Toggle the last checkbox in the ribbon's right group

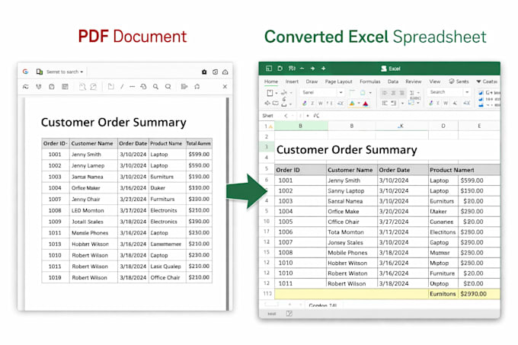481,105
